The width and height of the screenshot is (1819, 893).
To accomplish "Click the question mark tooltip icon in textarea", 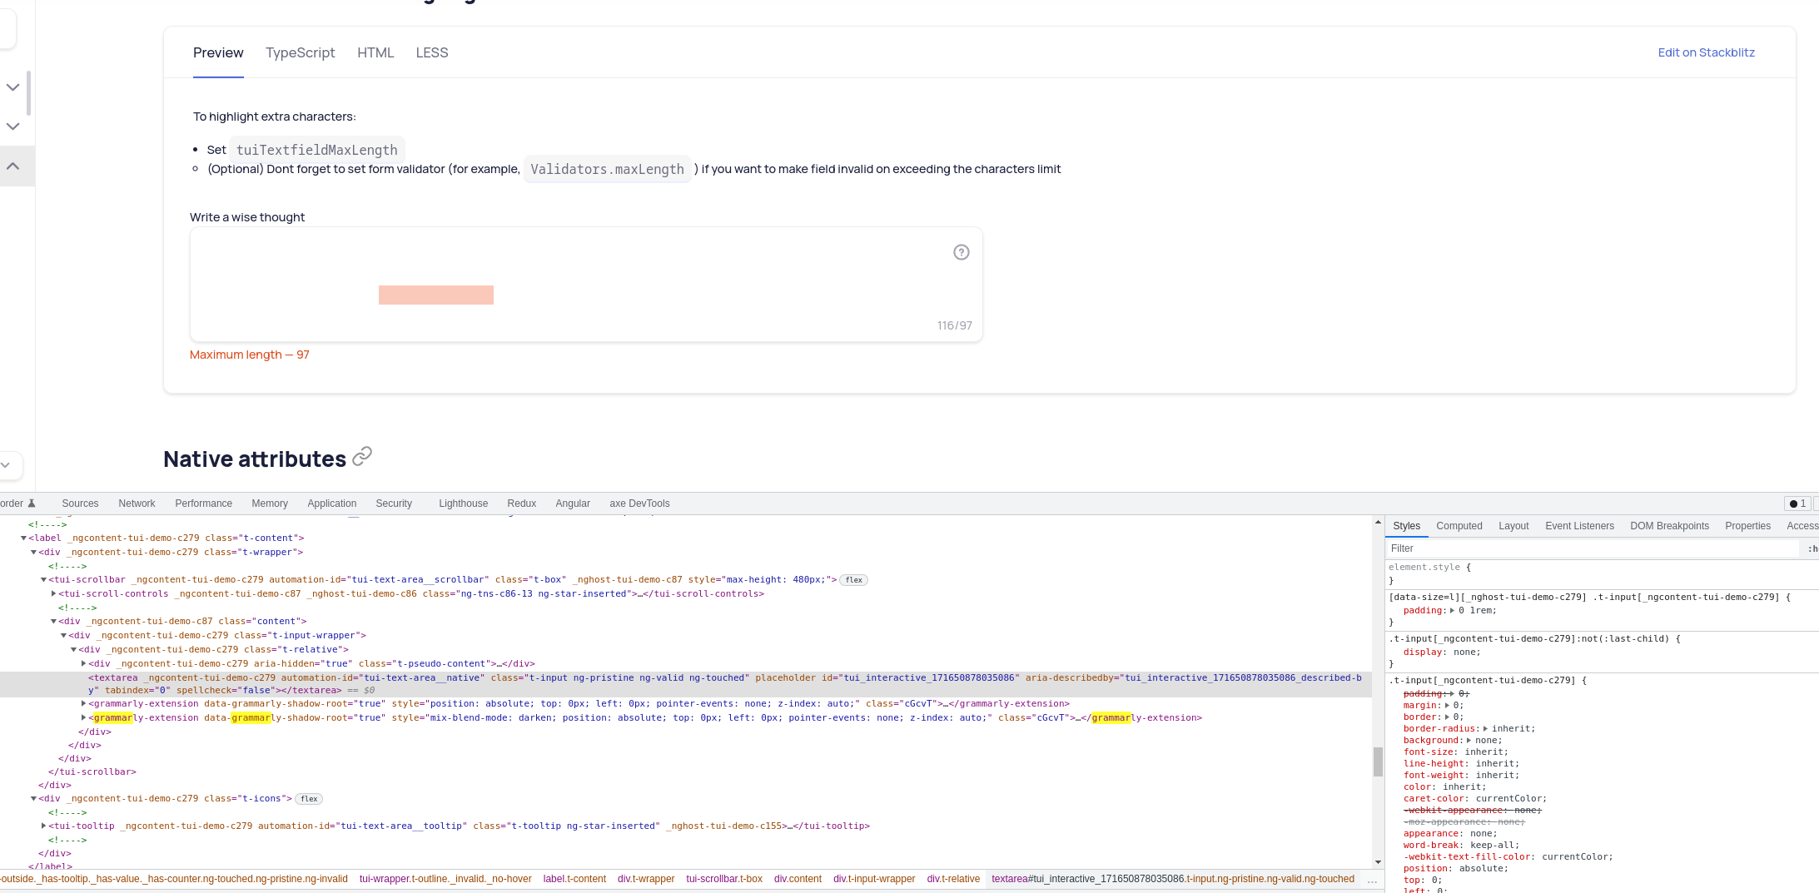I will tap(962, 252).
